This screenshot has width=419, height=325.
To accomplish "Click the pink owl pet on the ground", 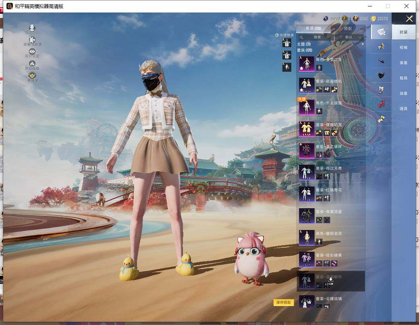I will [251, 258].
